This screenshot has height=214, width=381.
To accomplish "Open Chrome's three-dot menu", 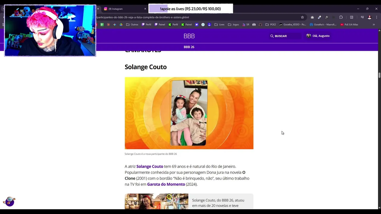I will coord(377,17).
